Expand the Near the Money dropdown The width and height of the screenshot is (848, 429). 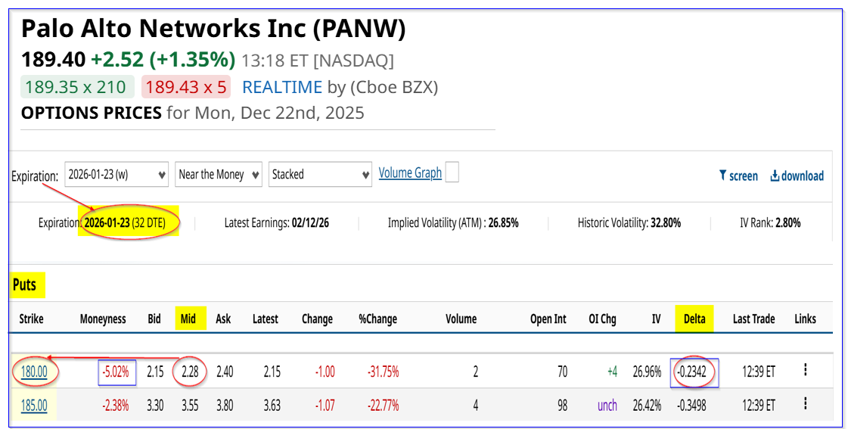pos(219,174)
